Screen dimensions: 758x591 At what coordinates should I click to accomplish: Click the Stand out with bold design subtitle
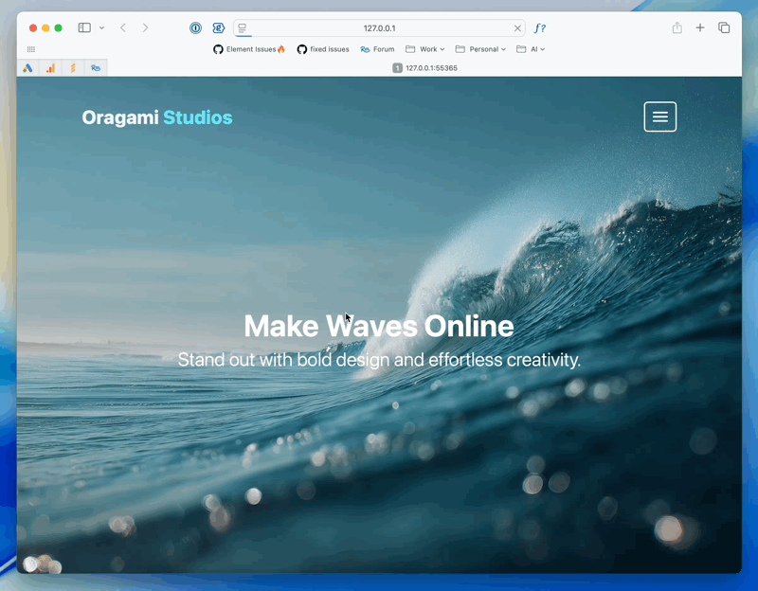[x=379, y=360]
